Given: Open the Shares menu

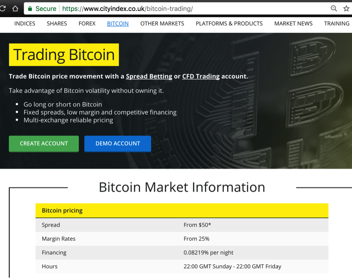Looking at the screenshot, I should tap(57, 23).
